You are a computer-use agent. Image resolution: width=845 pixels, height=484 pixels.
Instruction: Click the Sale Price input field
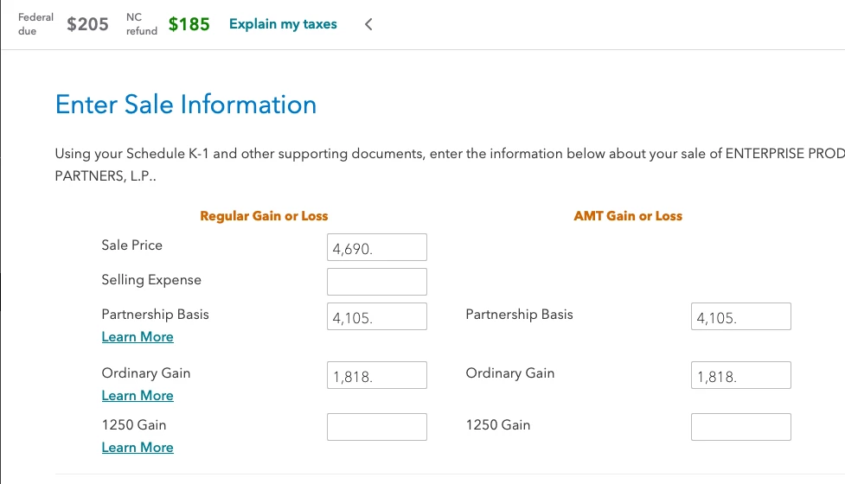pos(377,247)
